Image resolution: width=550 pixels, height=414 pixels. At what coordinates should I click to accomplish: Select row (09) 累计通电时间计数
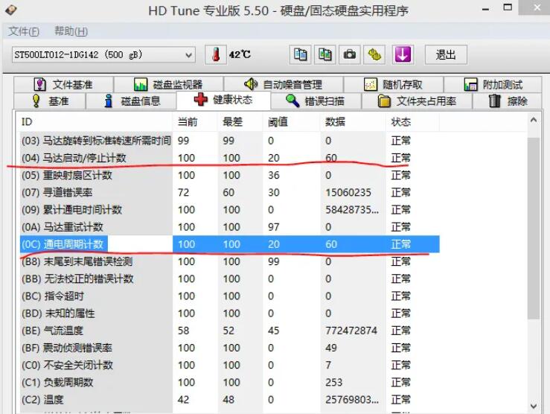pos(230,210)
